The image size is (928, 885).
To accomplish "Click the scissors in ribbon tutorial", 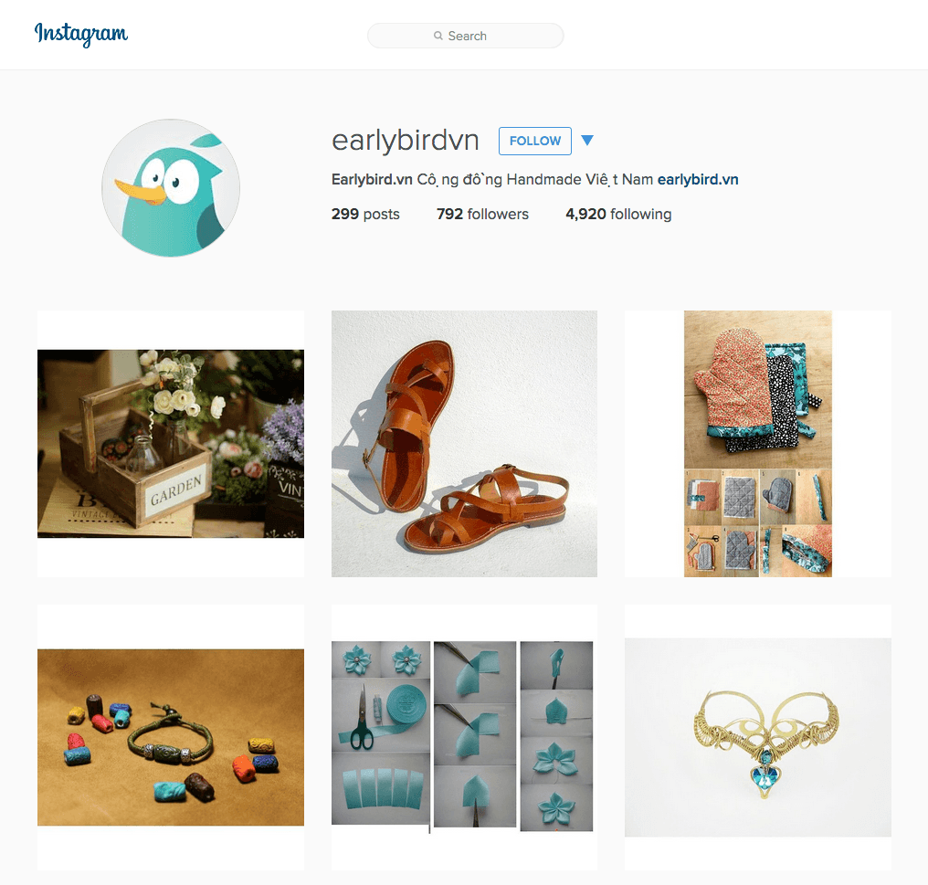I will tap(362, 718).
